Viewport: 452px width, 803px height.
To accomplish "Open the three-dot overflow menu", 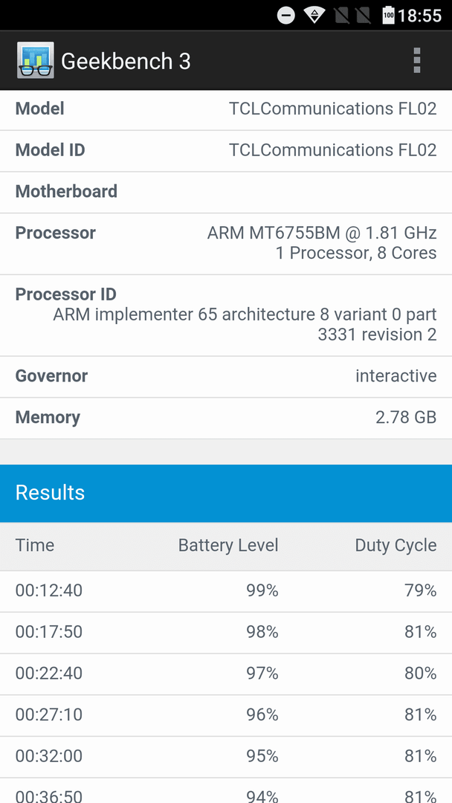I will tap(416, 60).
